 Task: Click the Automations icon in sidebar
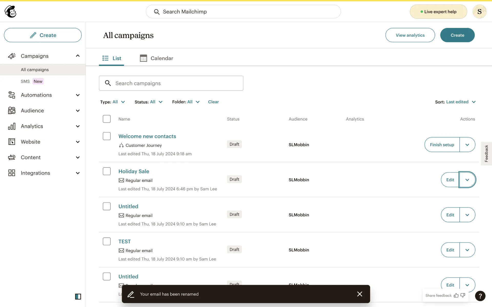point(12,95)
